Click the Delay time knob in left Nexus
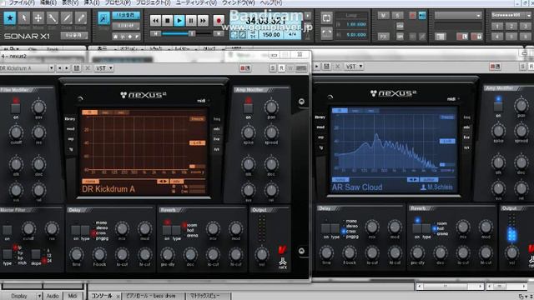534x300 pixels. [x=77, y=254]
